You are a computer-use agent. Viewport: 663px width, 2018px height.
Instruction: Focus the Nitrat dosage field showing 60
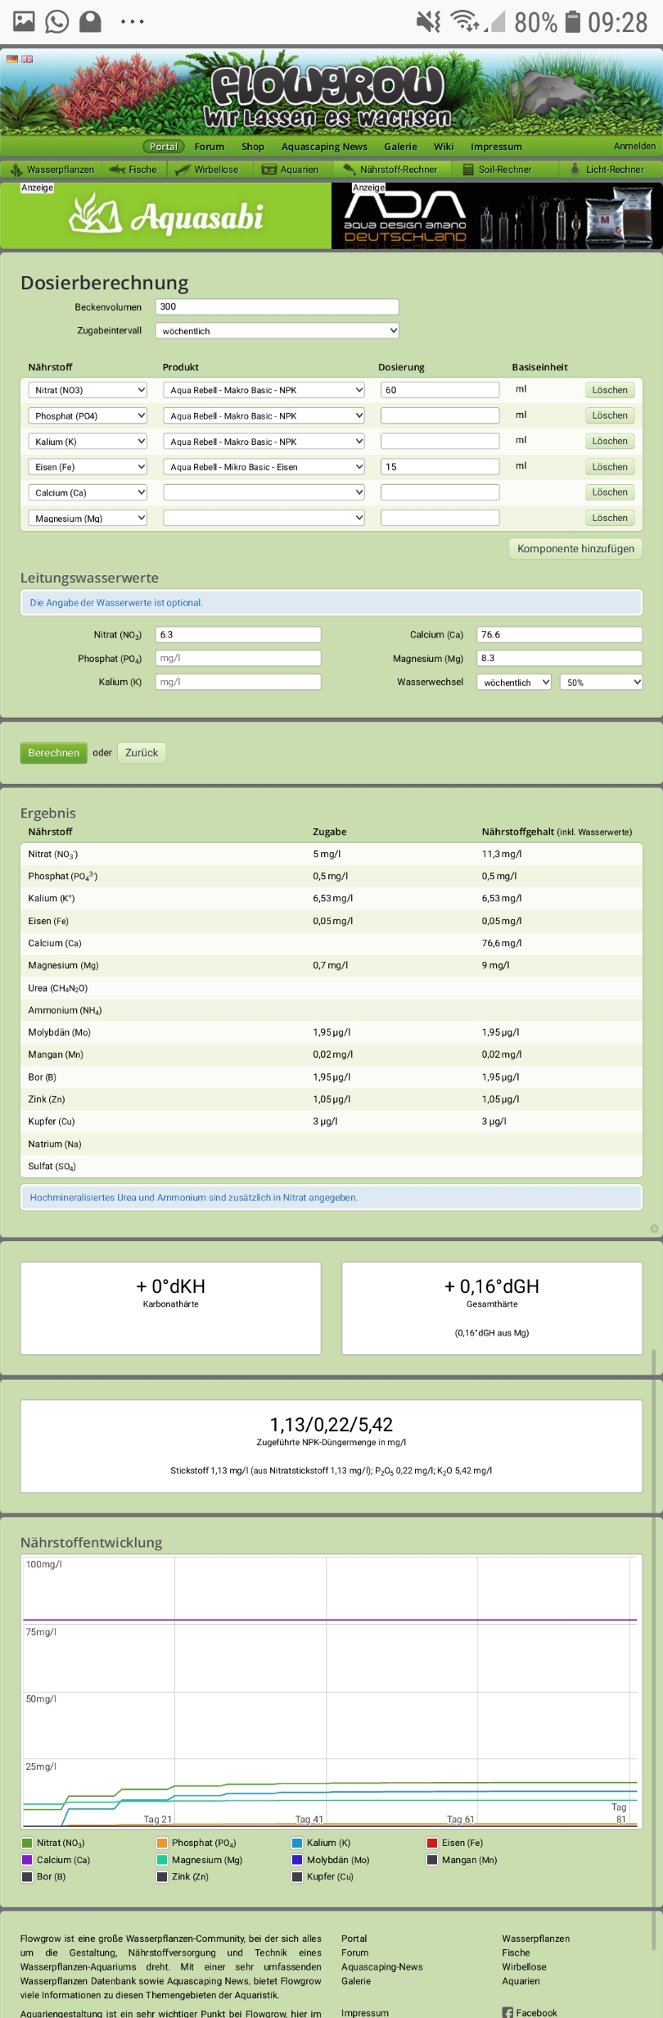pyautogui.click(x=440, y=390)
